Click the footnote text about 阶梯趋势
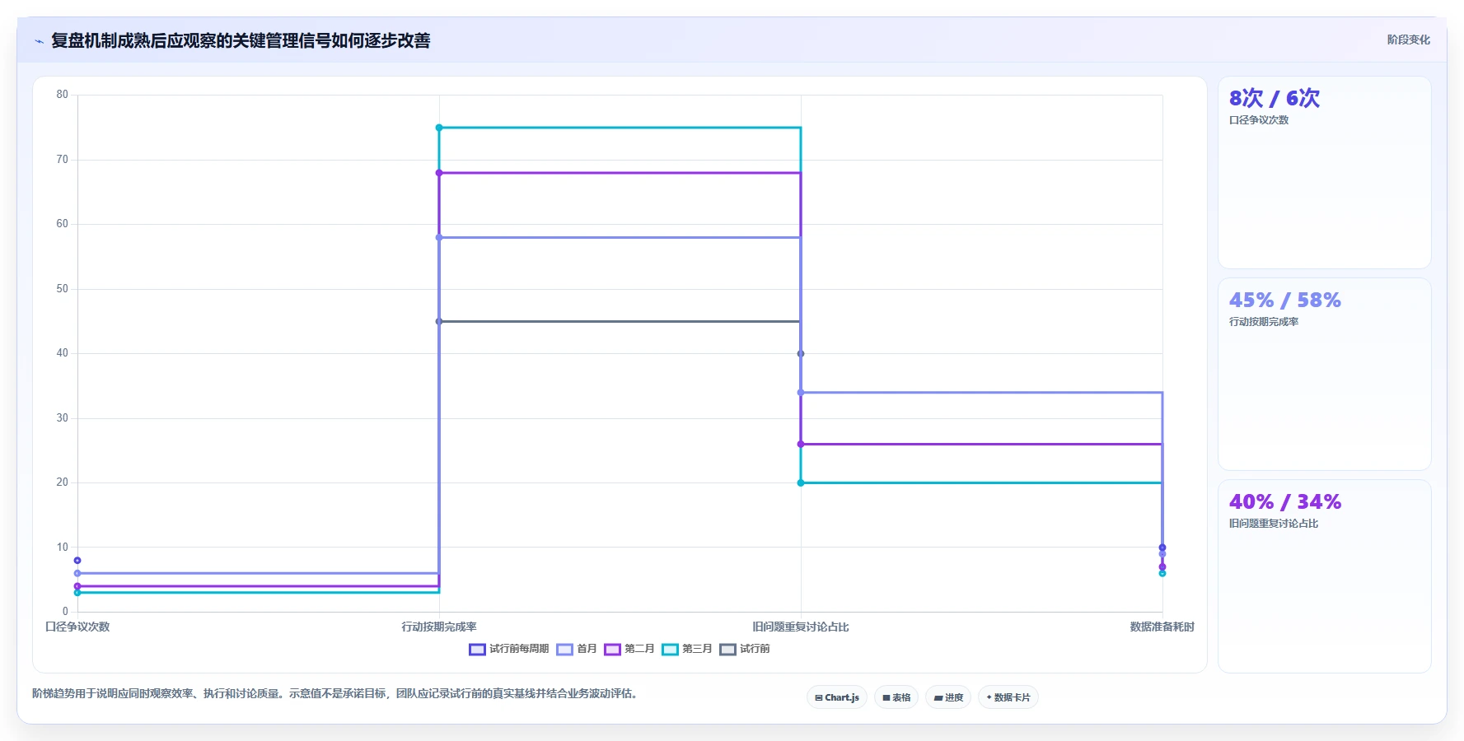1464x741 pixels. [x=336, y=693]
